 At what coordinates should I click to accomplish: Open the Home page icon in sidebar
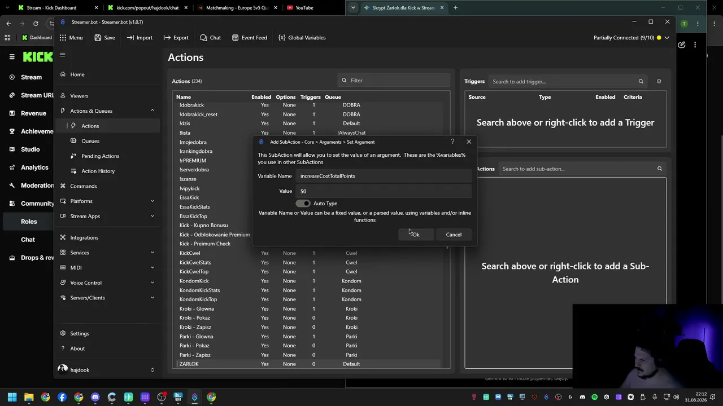pyautogui.click(x=63, y=74)
